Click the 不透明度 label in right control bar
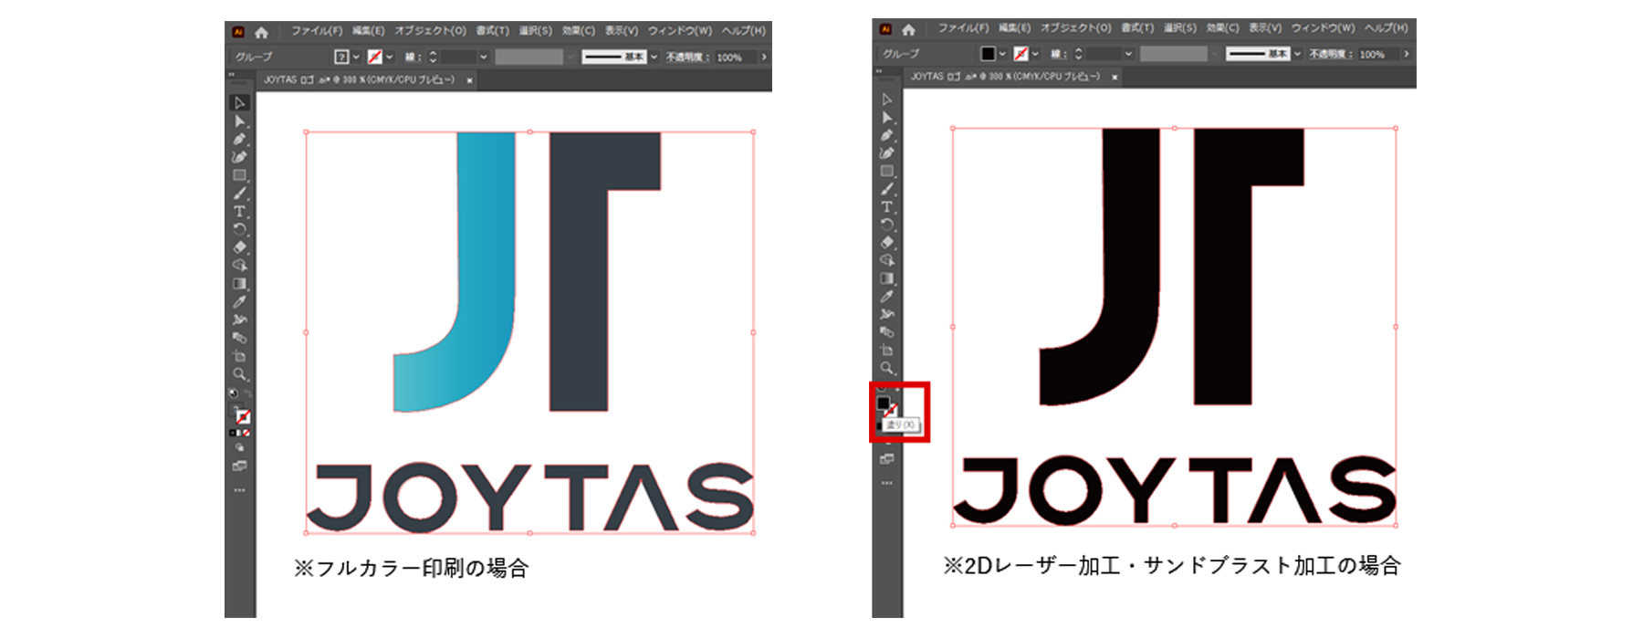 click(x=1332, y=55)
